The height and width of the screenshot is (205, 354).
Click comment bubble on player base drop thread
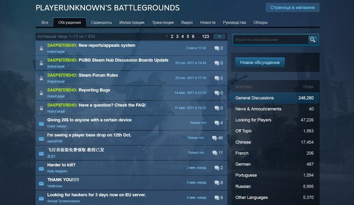click(214, 138)
